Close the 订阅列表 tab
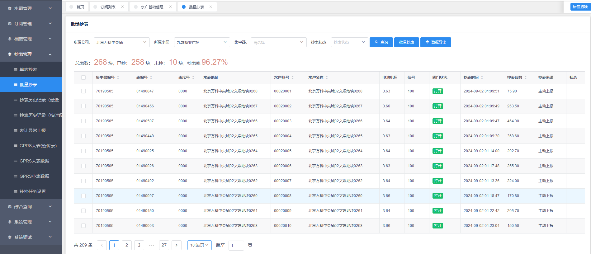 (x=122, y=7)
